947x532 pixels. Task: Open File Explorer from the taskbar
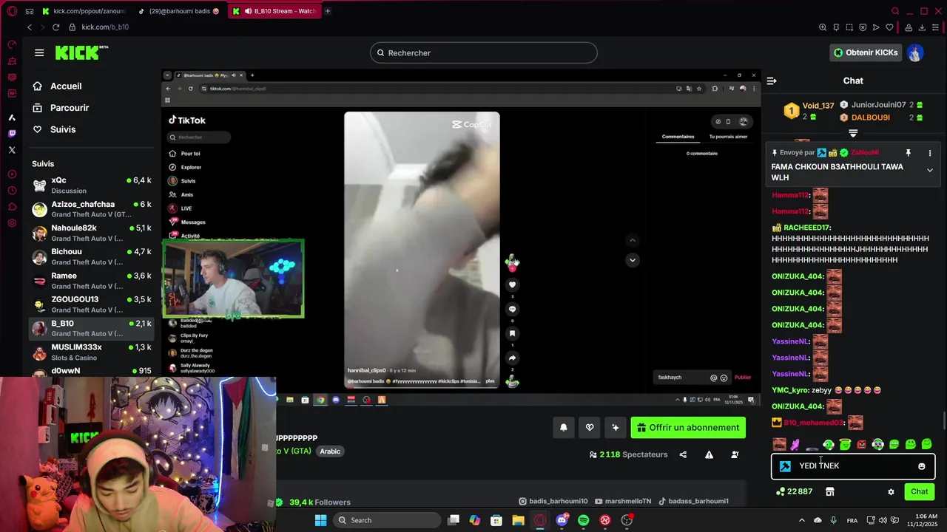point(518,520)
